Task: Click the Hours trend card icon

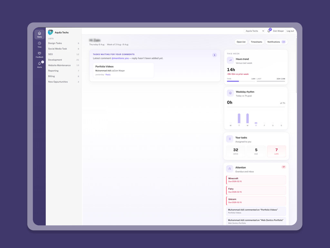Action: pyautogui.click(x=230, y=60)
